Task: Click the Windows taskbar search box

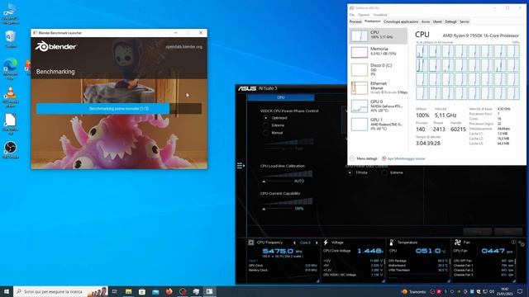Action: pos(60,291)
